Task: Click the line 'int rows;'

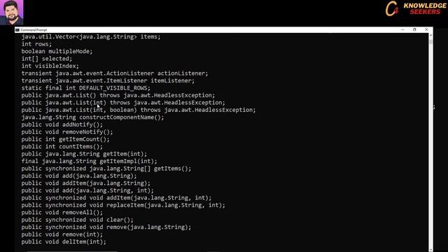Action: 36,44
